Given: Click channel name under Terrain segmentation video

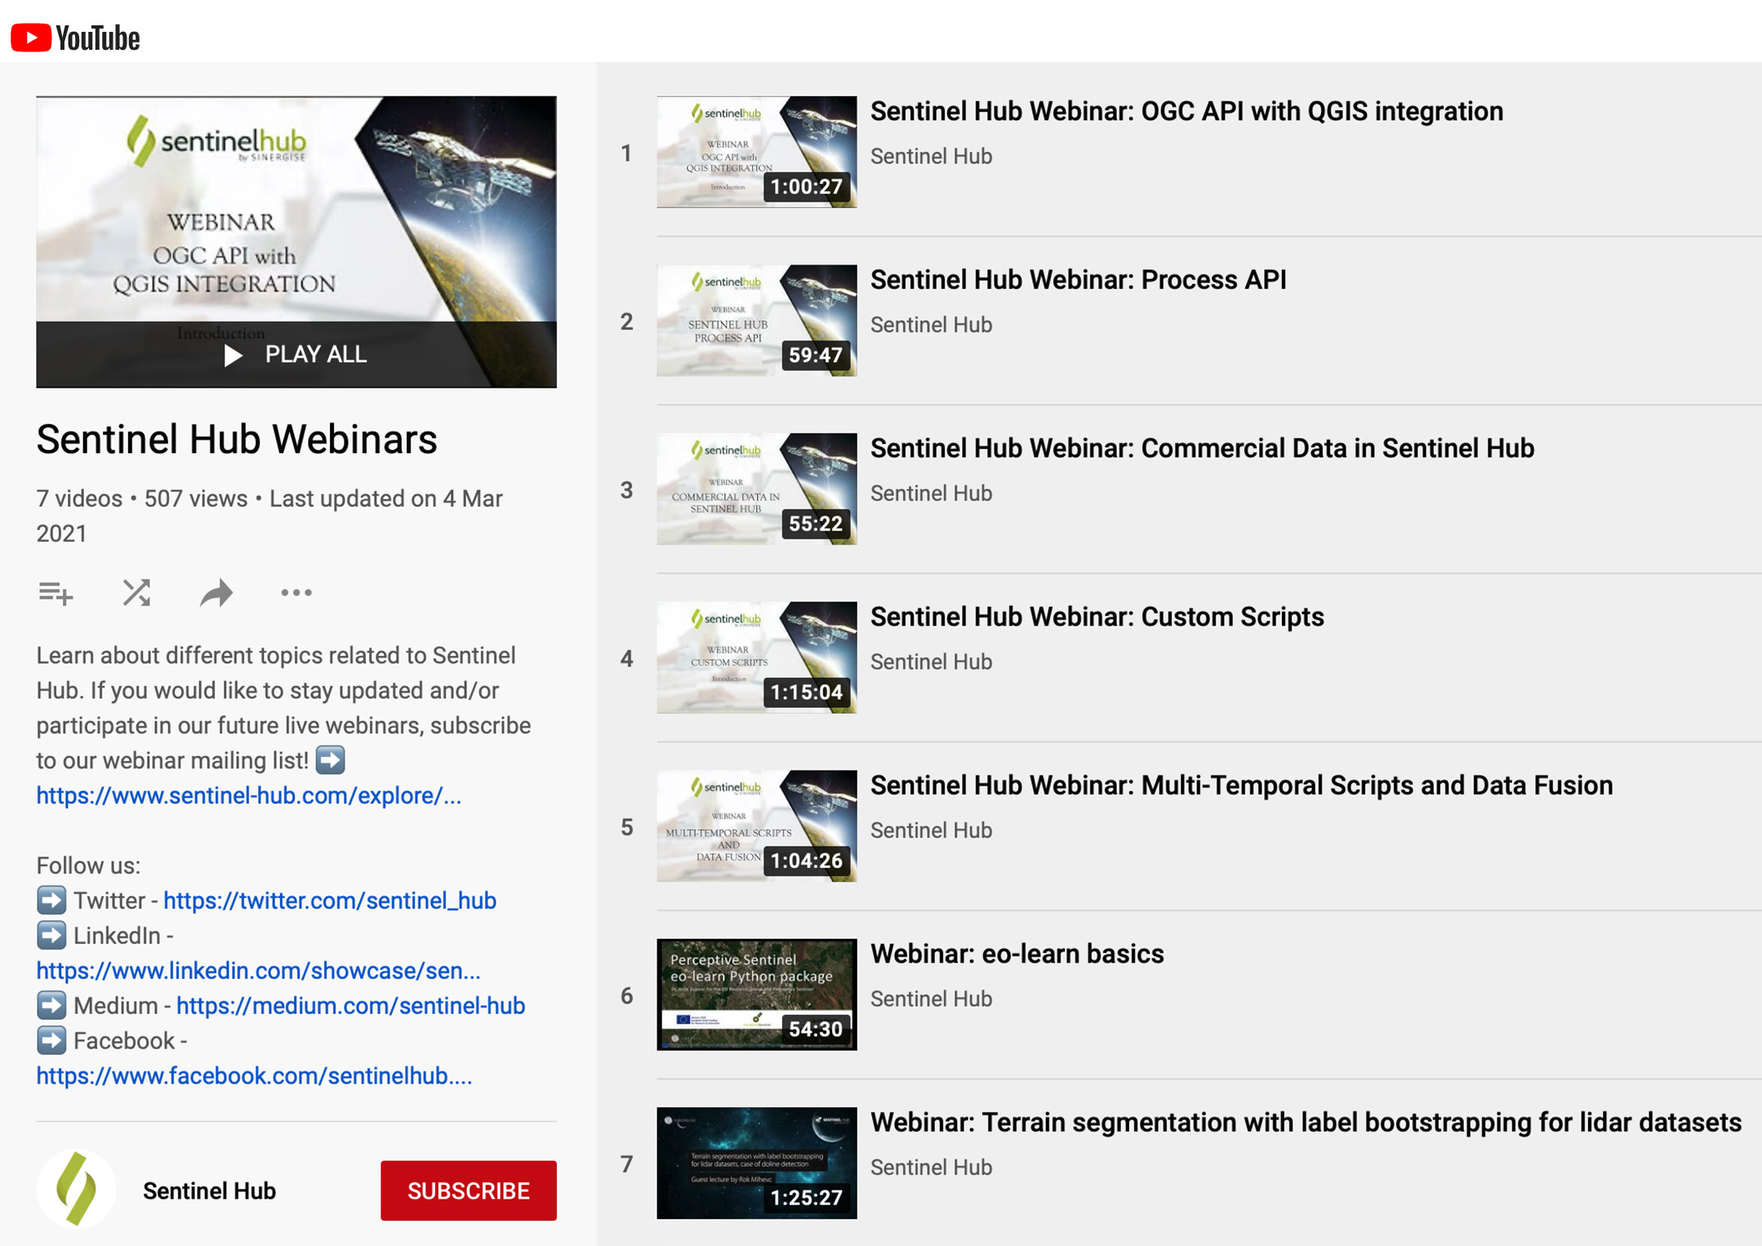Looking at the screenshot, I should (x=931, y=1167).
